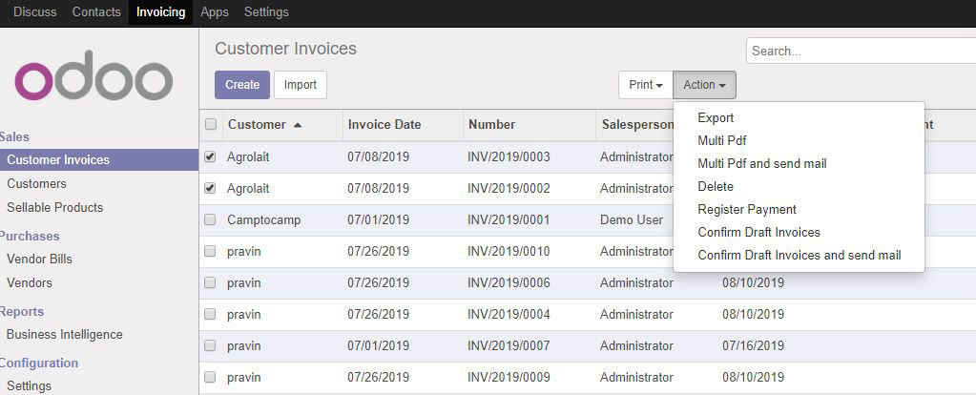Click Demo User salesperson cell
Screen dimensions: 976x395
[632, 219]
